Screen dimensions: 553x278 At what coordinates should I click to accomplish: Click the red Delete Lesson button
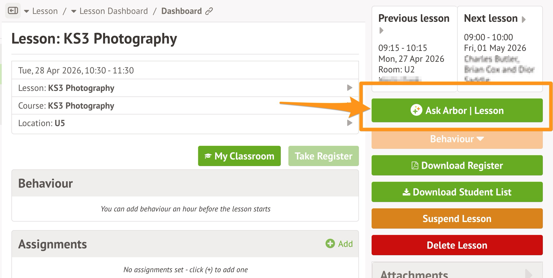click(x=457, y=245)
